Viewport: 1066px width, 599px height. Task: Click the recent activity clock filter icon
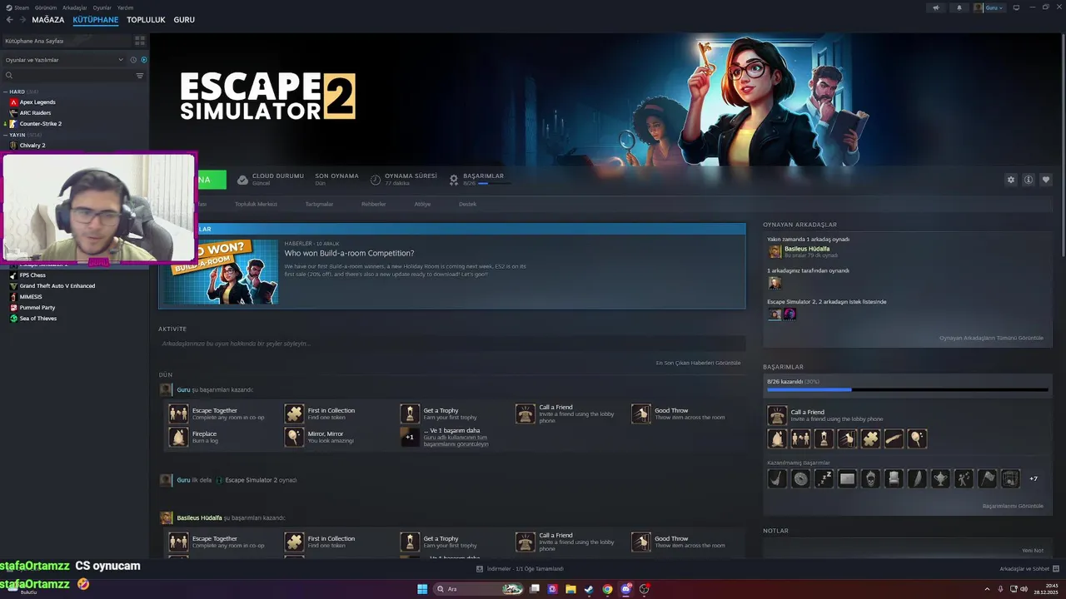click(x=133, y=60)
